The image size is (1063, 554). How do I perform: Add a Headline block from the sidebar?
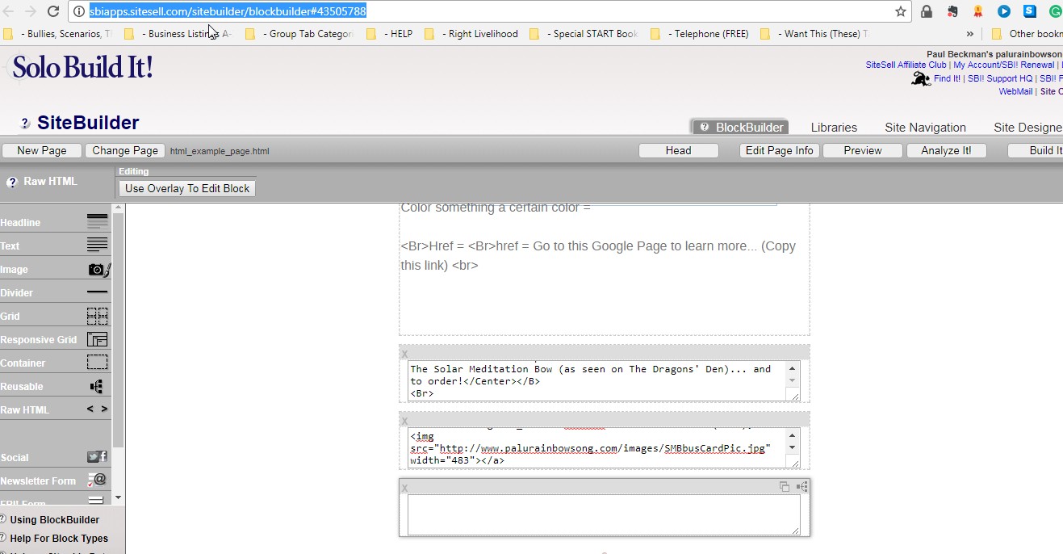(x=55, y=222)
